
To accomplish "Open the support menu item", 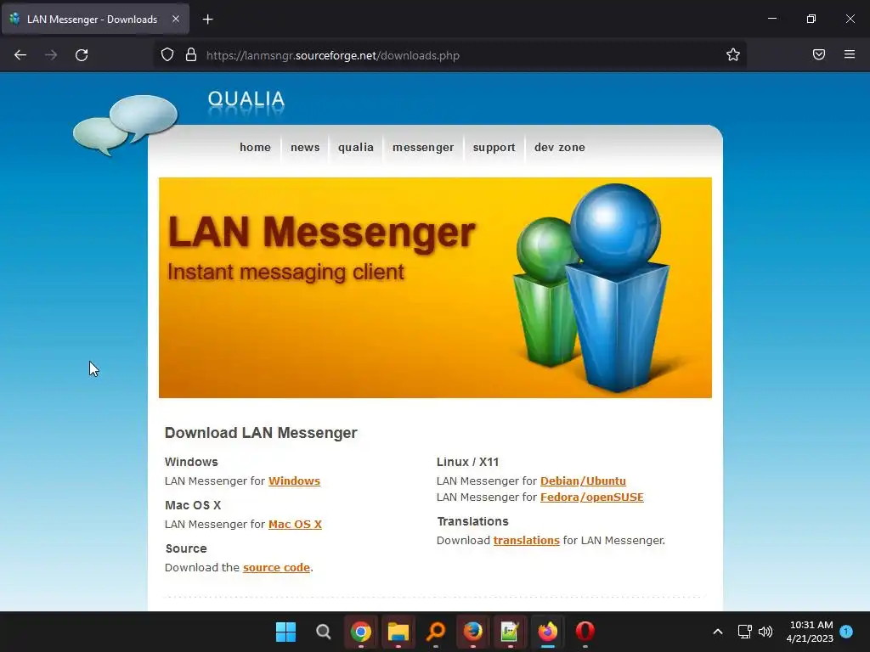I will pyautogui.click(x=494, y=148).
